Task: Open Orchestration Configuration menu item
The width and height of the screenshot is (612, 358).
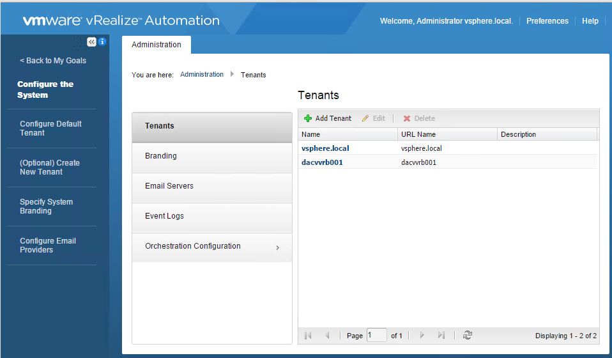Action: [212, 247]
